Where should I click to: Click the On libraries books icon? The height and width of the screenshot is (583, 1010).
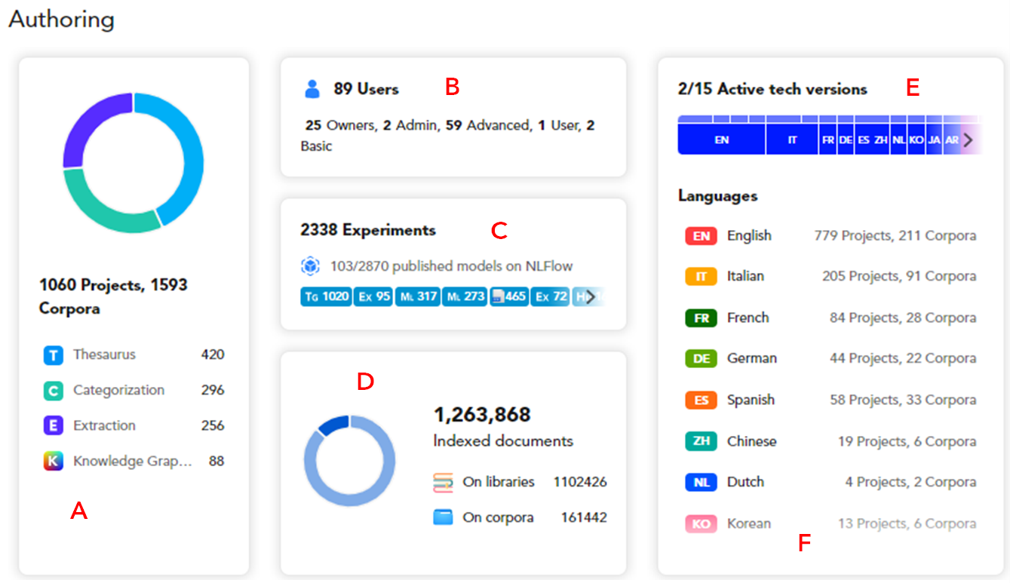(x=443, y=483)
